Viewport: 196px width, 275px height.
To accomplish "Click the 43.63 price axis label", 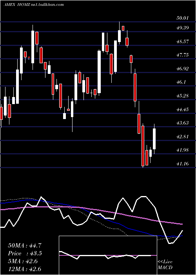I will (x=182, y=123).
